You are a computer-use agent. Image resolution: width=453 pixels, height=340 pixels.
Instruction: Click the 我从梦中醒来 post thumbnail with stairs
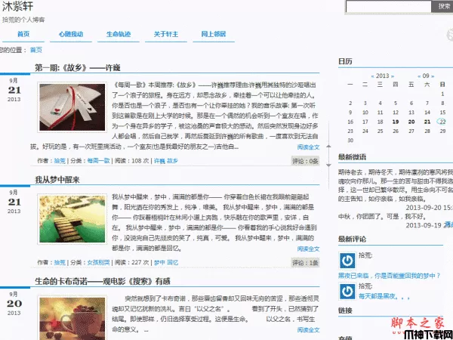click(72, 219)
